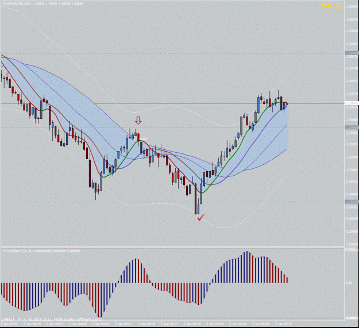Click the 1.30705 value on the price scale

[352, 81]
